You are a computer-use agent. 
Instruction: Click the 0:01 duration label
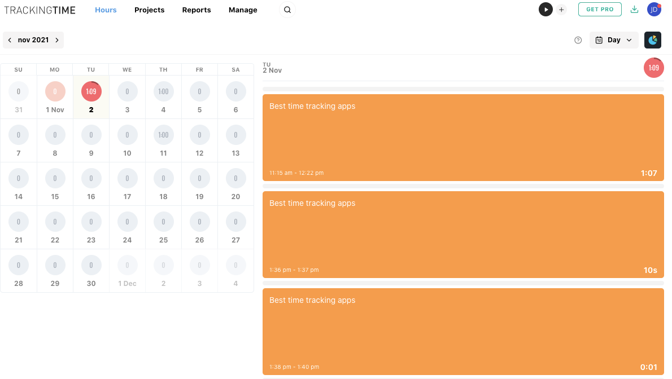[x=648, y=367]
